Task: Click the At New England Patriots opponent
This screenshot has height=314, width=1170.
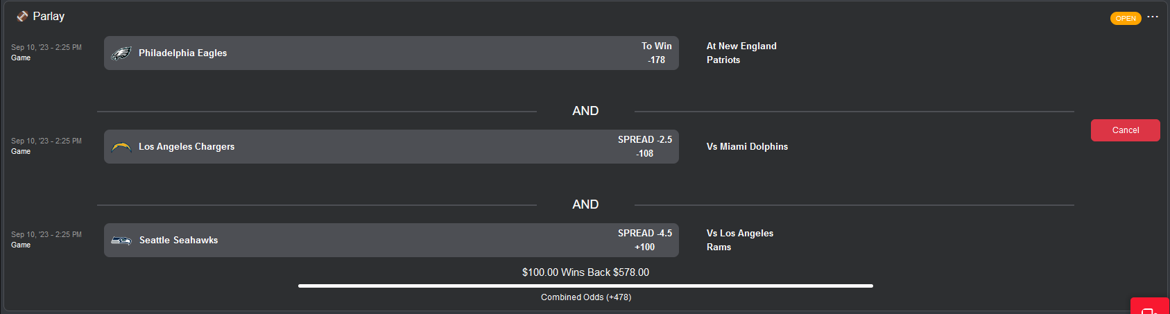Action: tap(741, 53)
